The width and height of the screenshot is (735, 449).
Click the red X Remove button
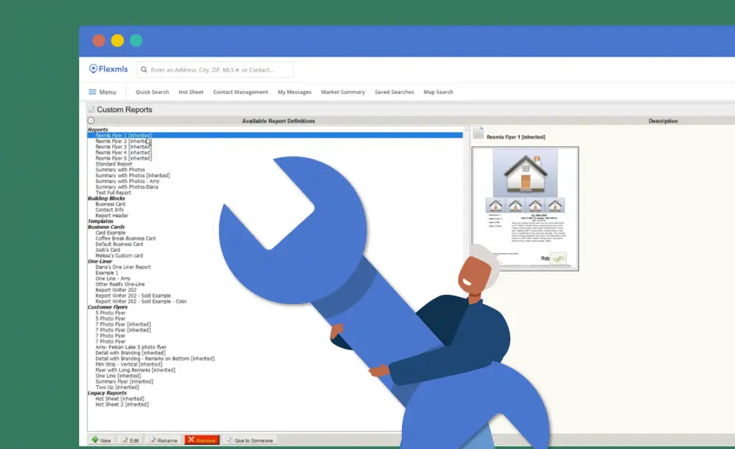(x=202, y=440)
